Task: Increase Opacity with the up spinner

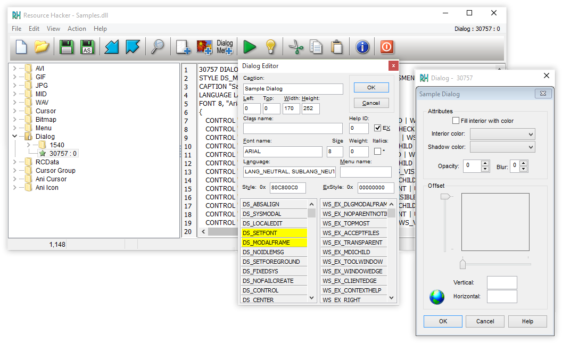Action: [485, 163]
